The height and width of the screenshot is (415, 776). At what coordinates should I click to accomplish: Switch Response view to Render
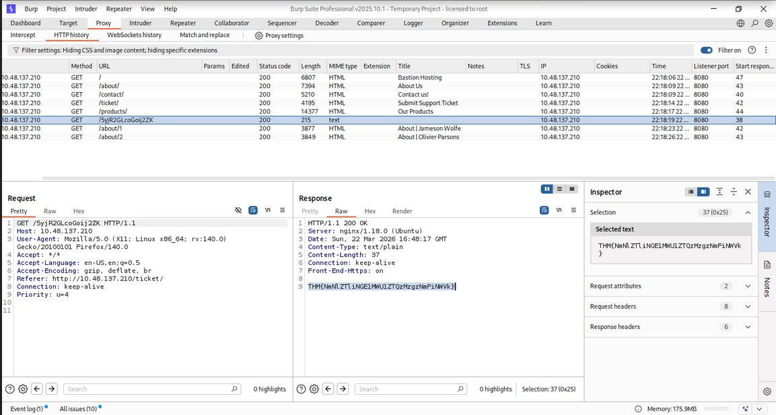402,211
